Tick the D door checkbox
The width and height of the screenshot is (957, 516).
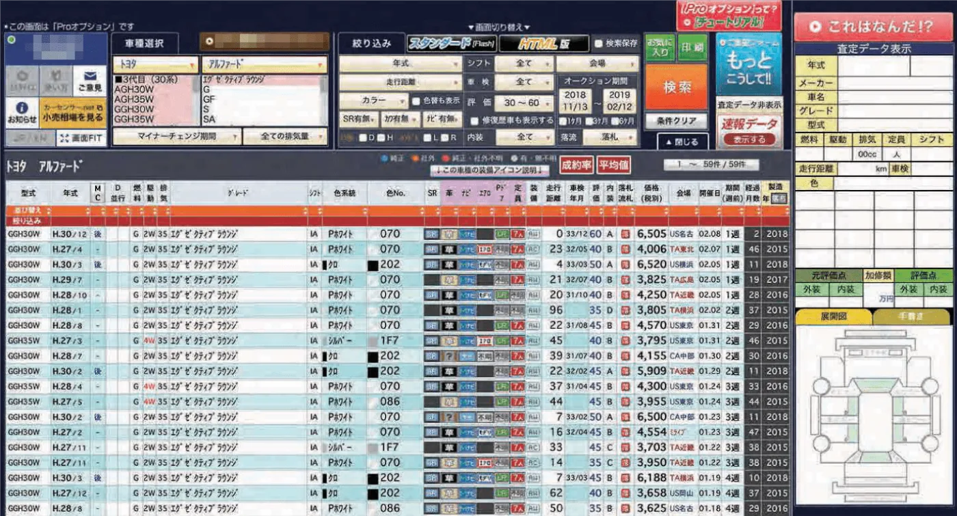pyautogui.click(x=363, y=137)
